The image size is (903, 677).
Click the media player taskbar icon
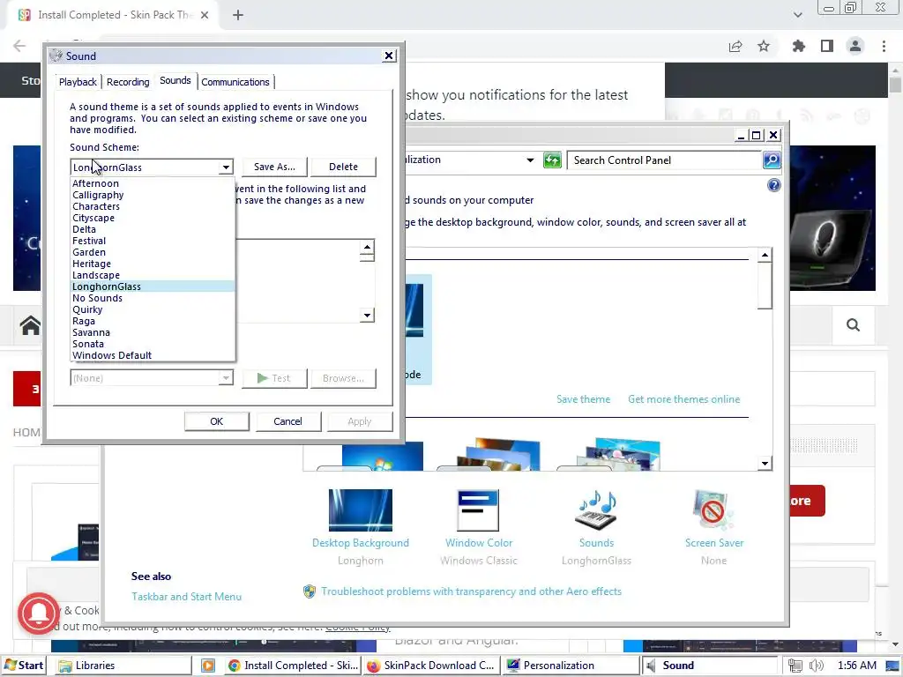[208, 666]
